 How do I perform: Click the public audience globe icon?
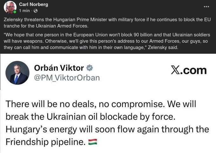(x=36, y=11)
